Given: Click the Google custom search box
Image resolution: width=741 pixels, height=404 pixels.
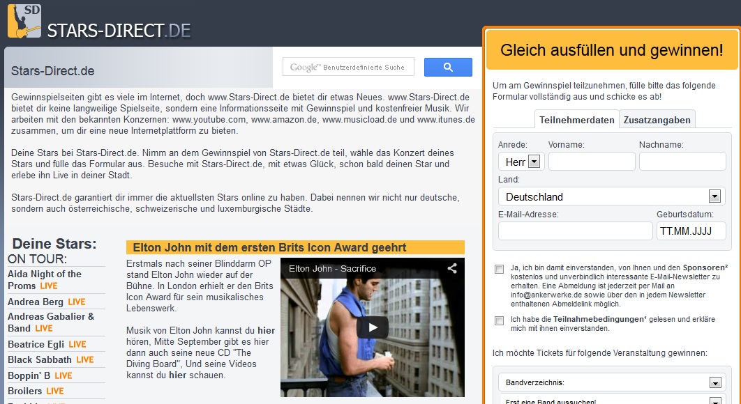Looking at the screenshot, I should coord(347,66).
